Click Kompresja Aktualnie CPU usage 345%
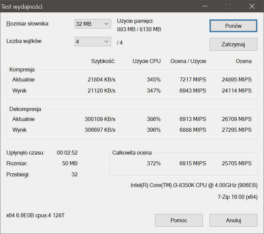Screen dimensions: 264x234 tap(154, 79)
